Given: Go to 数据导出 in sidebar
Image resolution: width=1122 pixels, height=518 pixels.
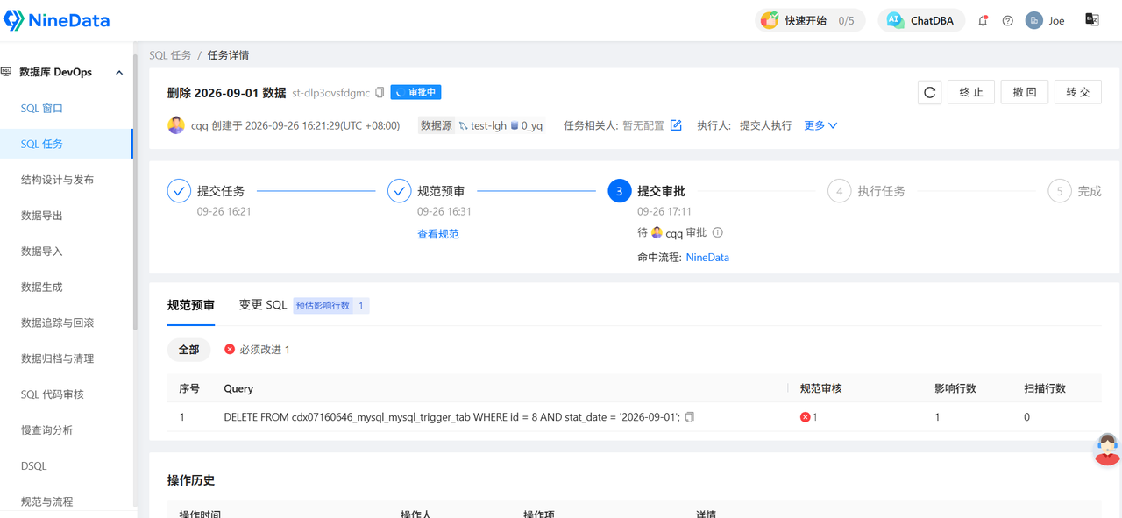Looking at the screenshot, I should click(x=42, y=216).
